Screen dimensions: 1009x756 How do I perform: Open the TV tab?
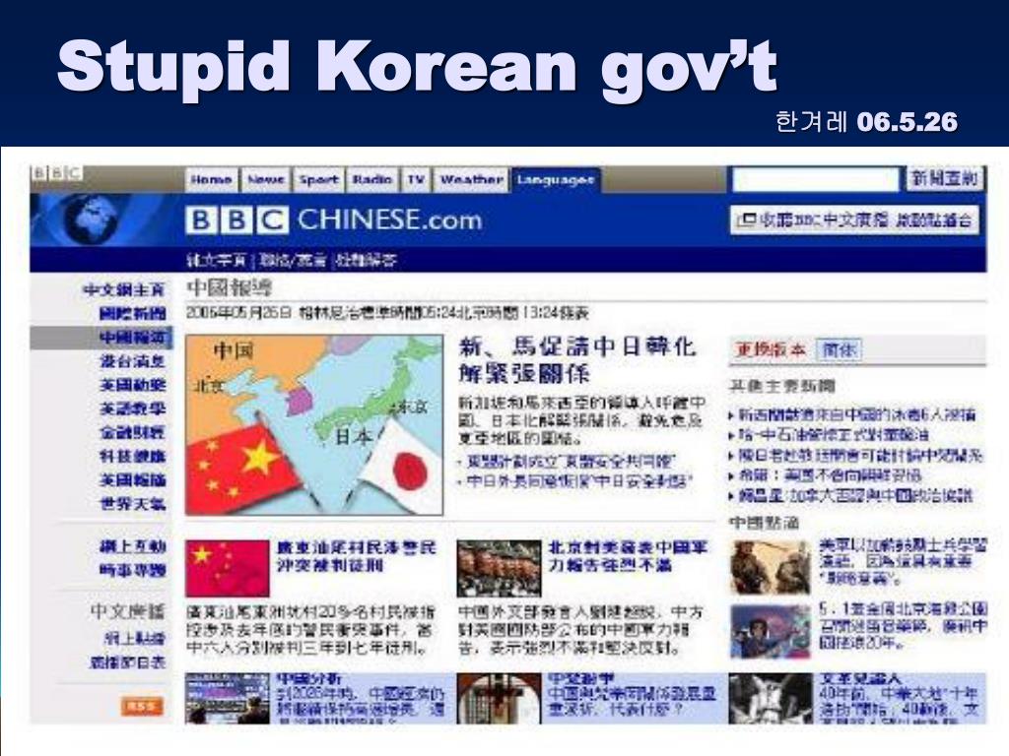point(416,180)
